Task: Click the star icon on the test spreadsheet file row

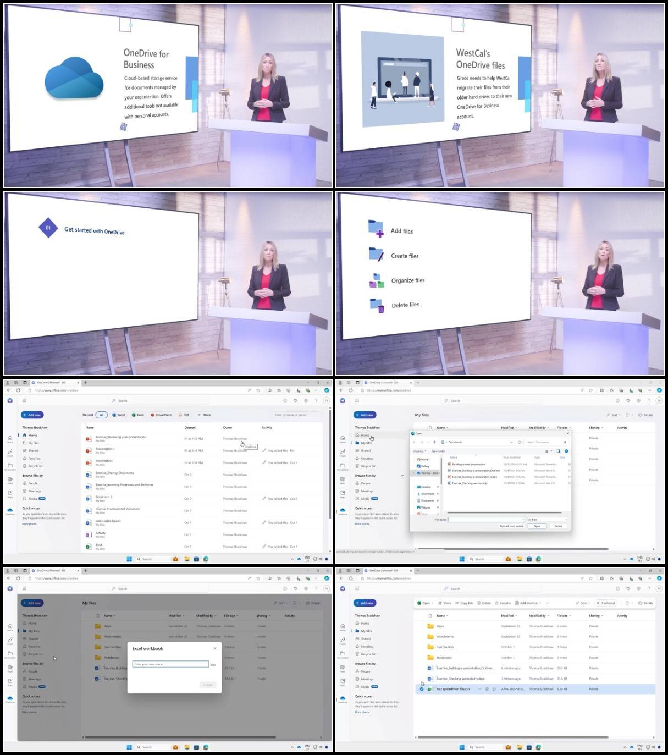Action: (x=494, y=689)
